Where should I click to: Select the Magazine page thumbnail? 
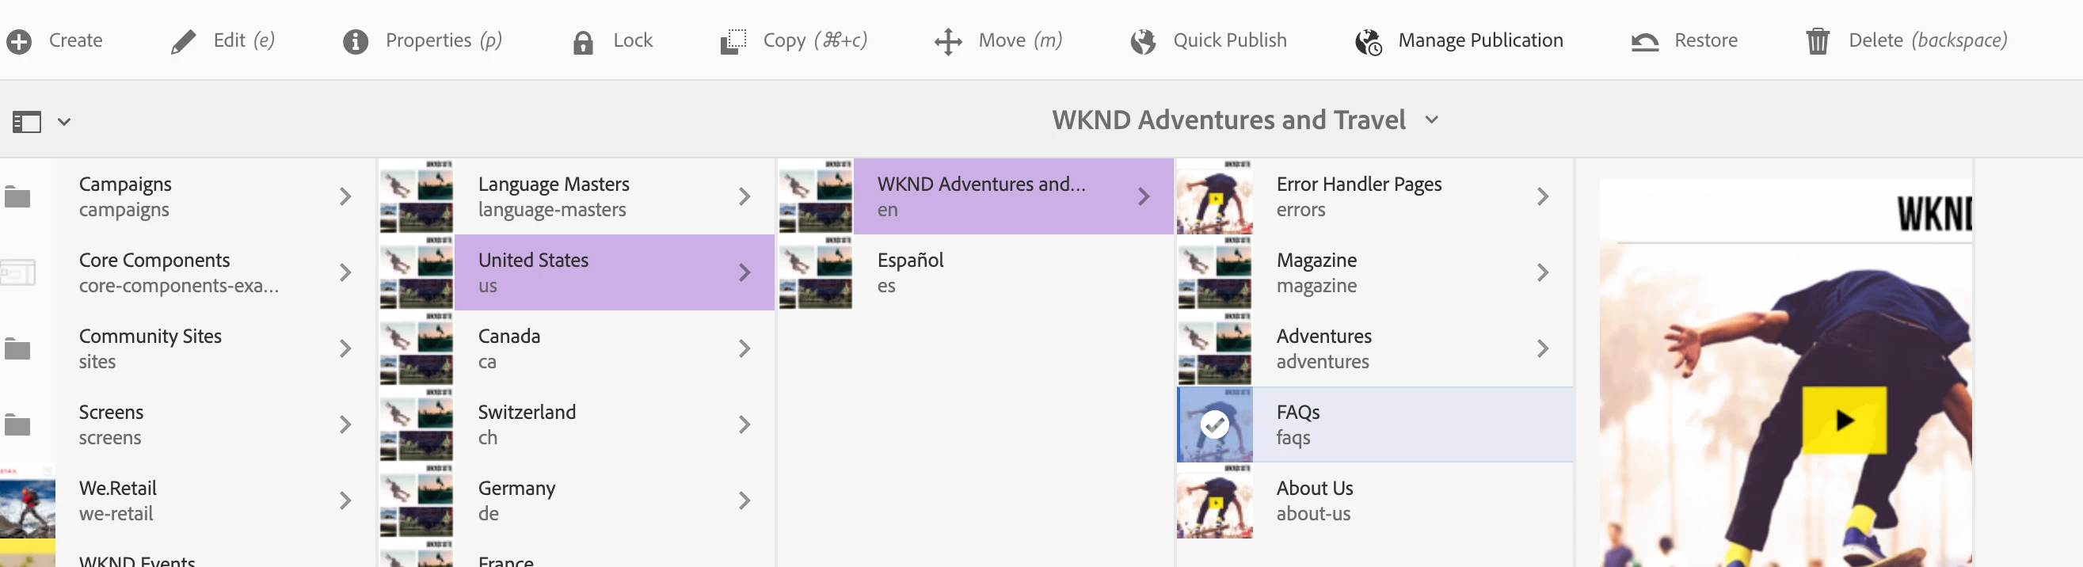click(1214, 272)
